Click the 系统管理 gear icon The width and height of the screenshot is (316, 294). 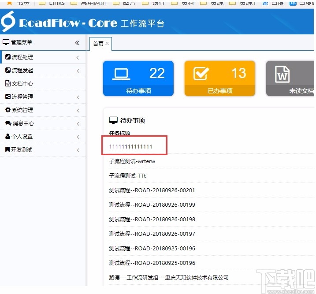(8, 110)
